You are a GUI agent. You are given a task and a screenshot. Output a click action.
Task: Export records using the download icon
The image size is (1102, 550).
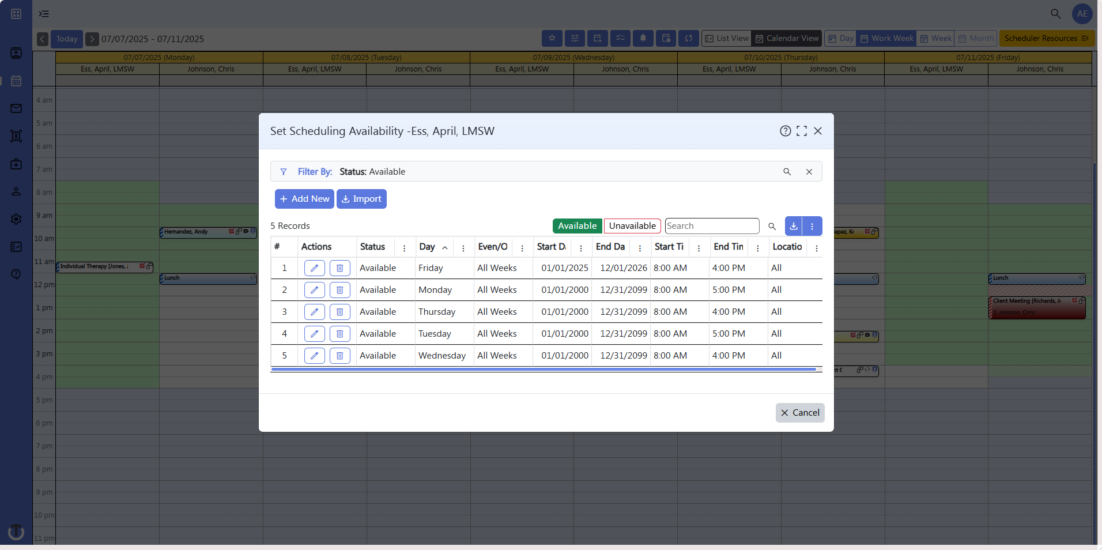click(794, 226)
